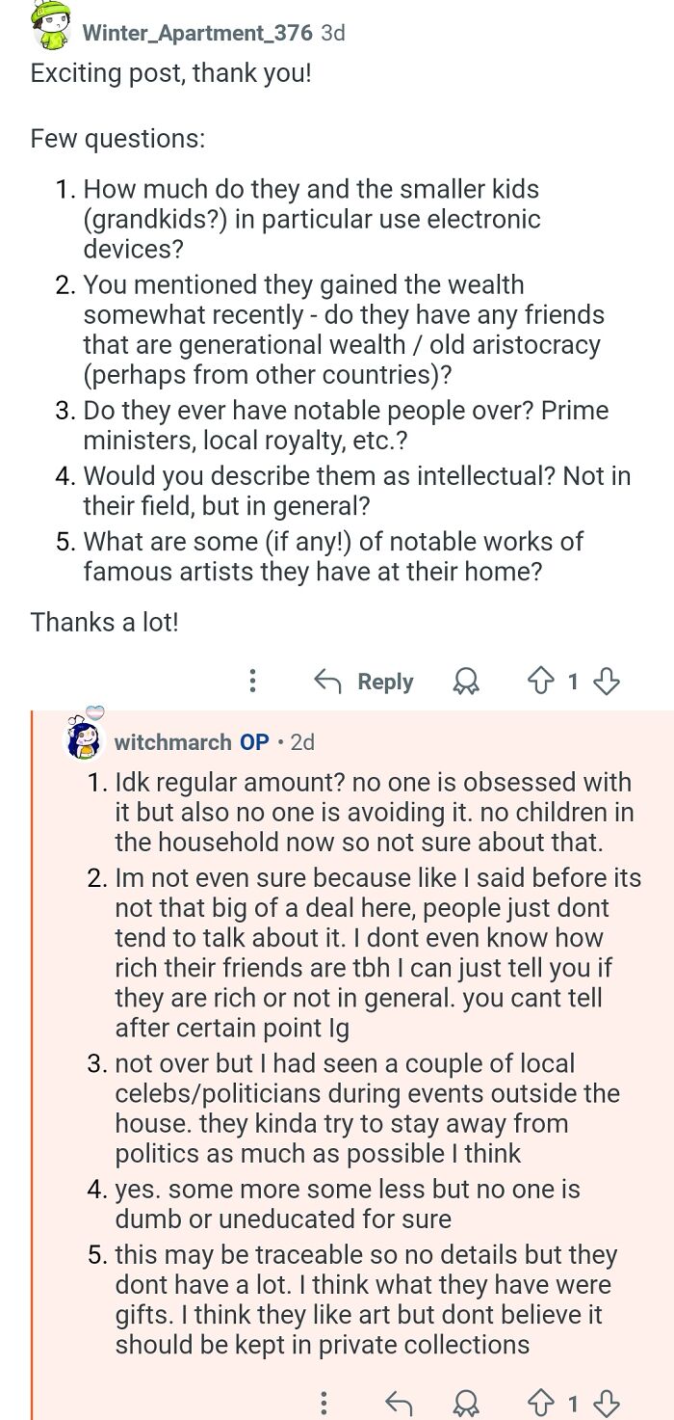
Task: Open the three-dot menu on Winter_Apartment_376's comment
Action: point(252,682)
